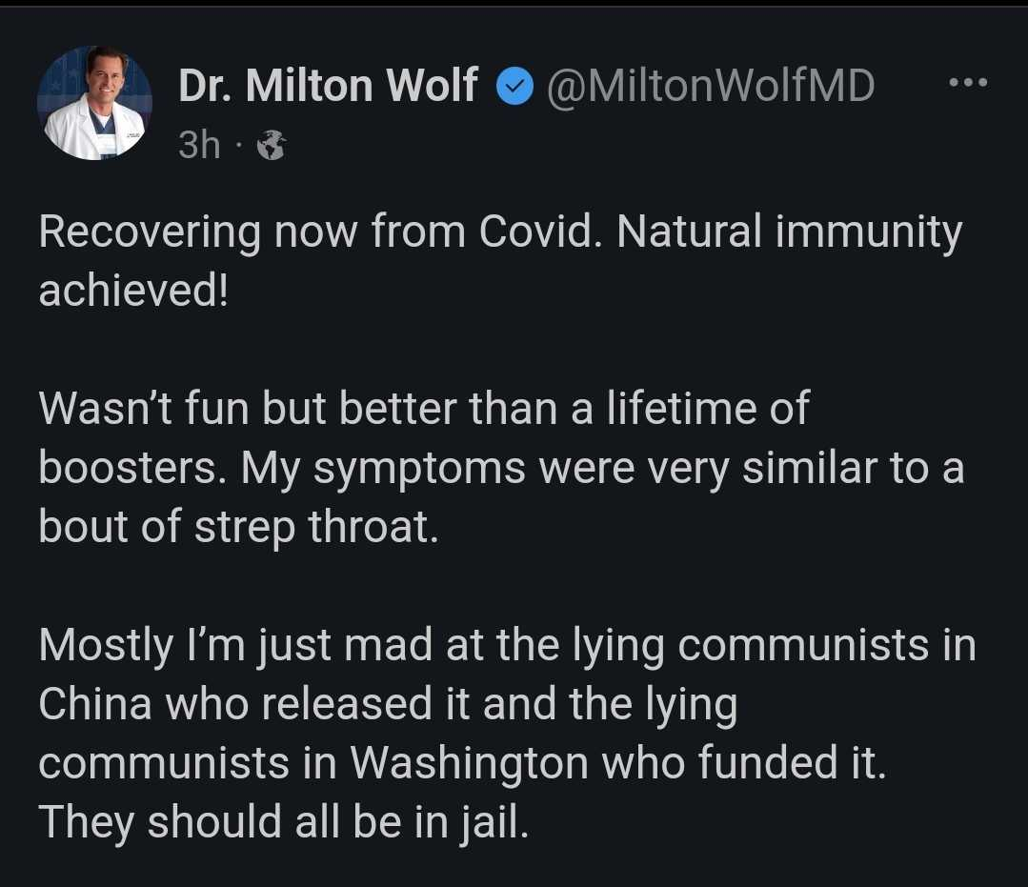
Task: Click the Dr. Milton Wolf display name
Action: coord(329,85)
